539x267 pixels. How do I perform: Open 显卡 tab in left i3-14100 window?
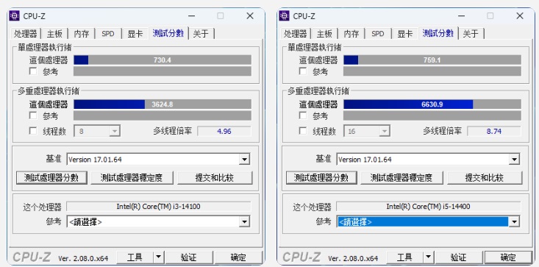(135, 34)
